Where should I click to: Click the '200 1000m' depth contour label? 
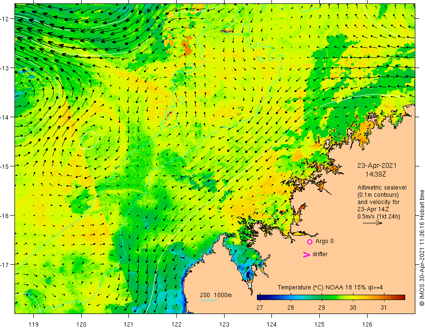(x=216, y=295)
